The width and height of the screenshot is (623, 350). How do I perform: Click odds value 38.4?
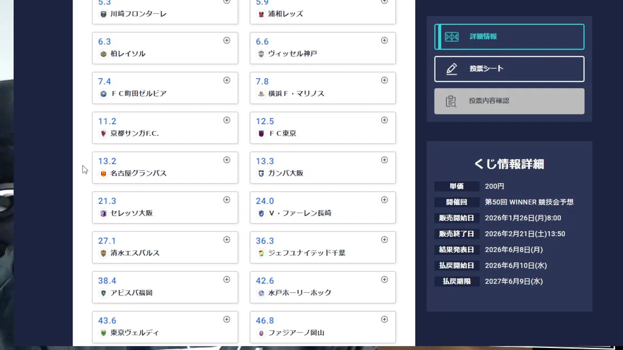click(107, 281)
